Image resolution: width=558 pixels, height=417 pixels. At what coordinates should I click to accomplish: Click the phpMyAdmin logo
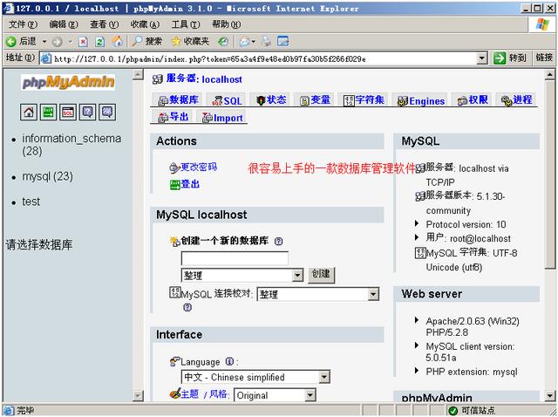(68, 82)
